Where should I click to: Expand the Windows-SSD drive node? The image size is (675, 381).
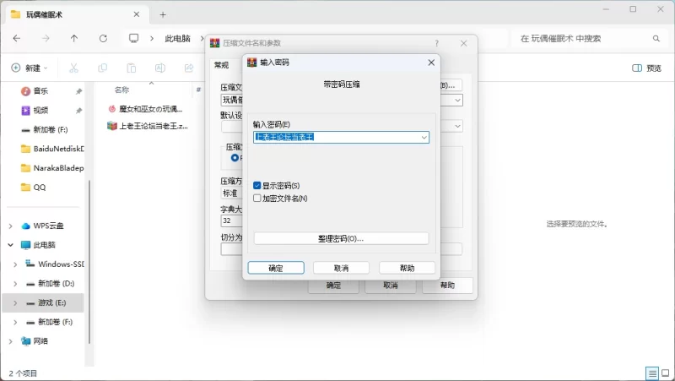click(x=15, y=264)
